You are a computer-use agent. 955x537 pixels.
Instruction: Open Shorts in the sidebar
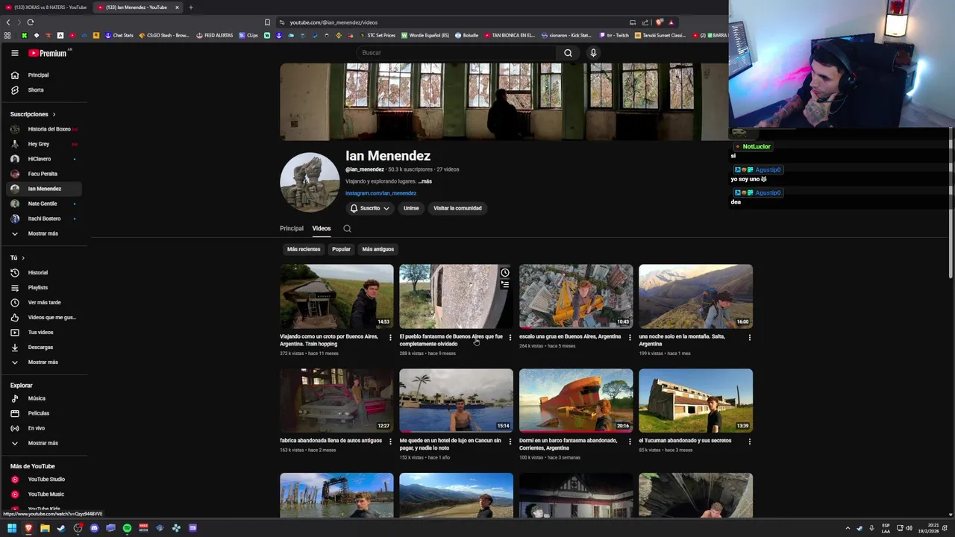pos(44,90)
